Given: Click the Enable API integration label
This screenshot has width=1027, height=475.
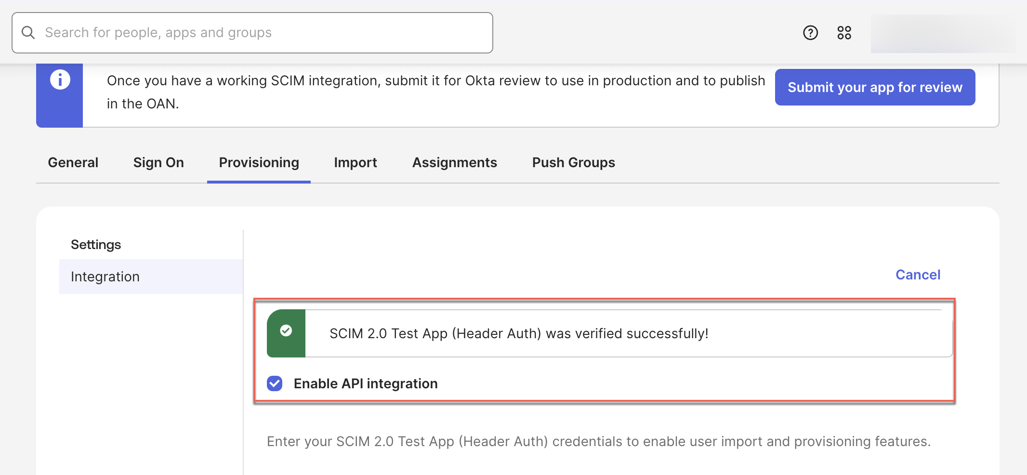Looking at the screenshot, I should point(365,383).
